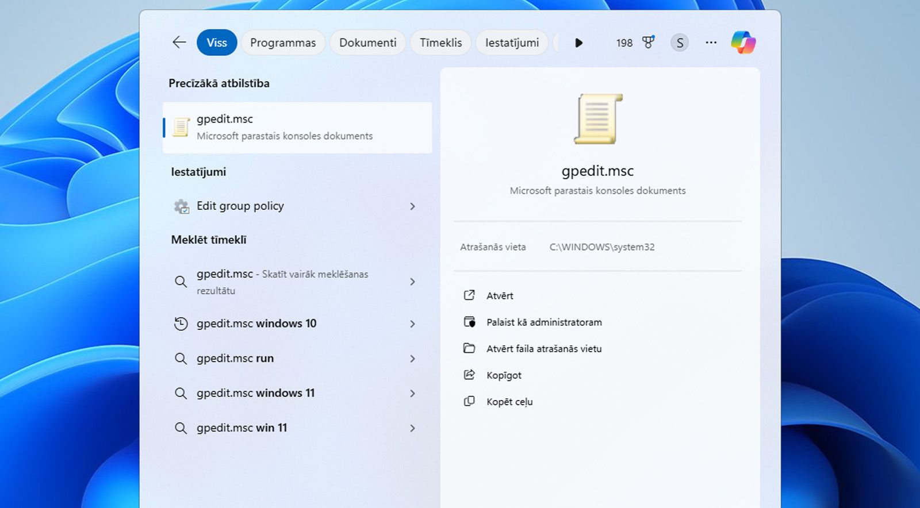The image size is (920, 508).
Task: Click the folder icon for file location
Action: click(x=469, y=348)
